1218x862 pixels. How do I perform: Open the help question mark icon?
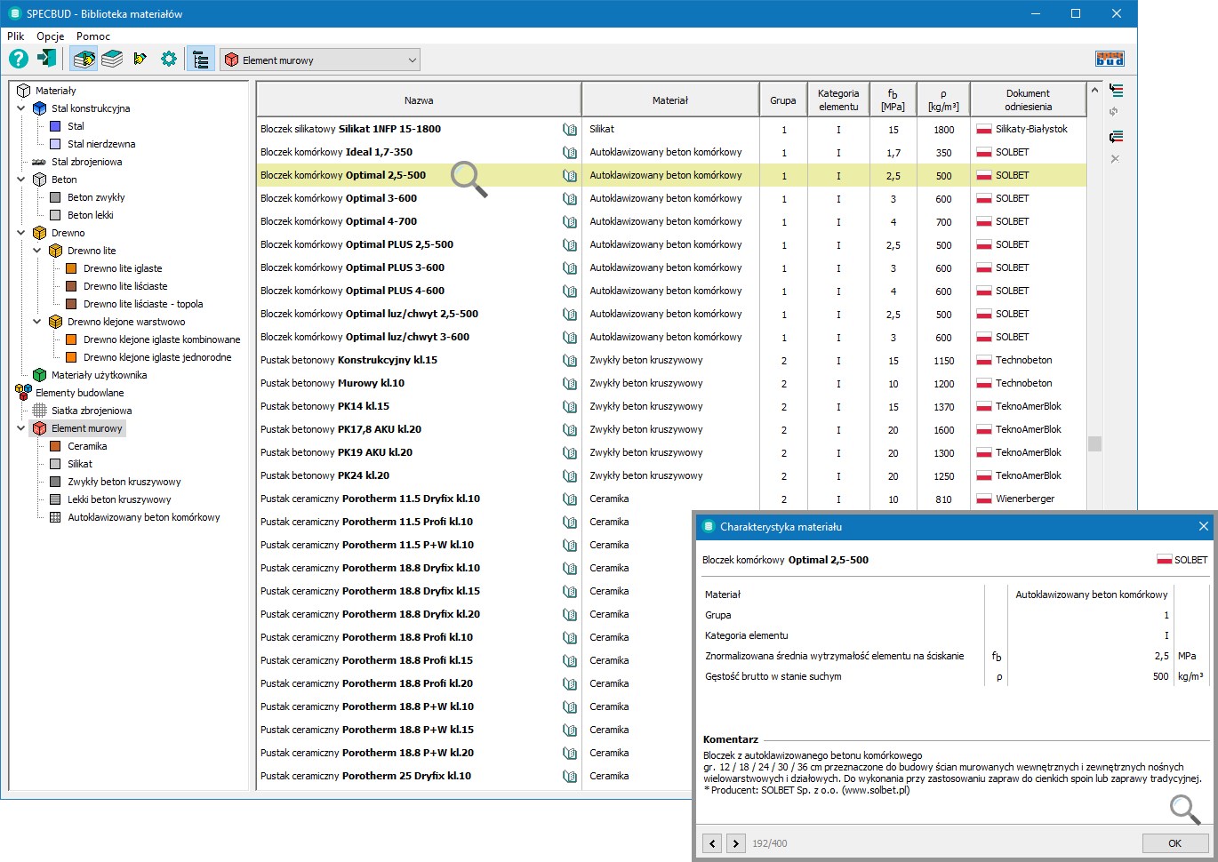(19, 60)
